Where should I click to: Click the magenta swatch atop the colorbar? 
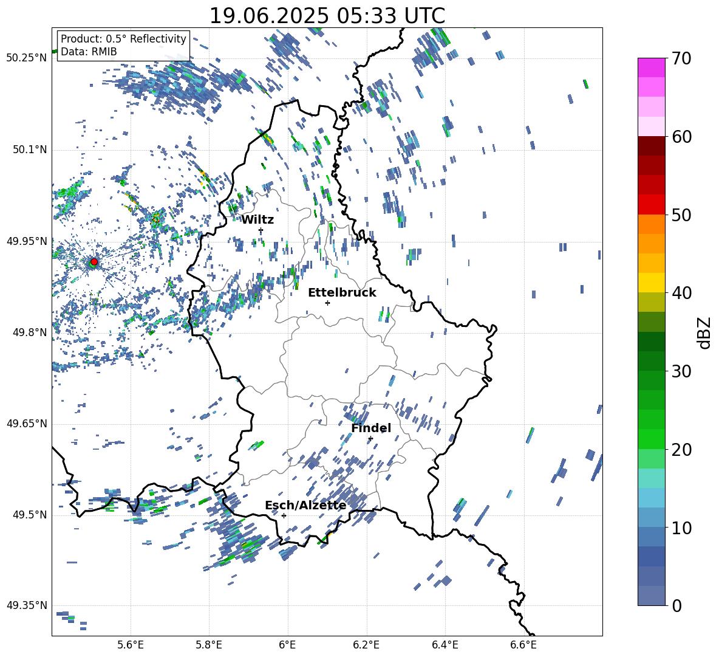651,68
